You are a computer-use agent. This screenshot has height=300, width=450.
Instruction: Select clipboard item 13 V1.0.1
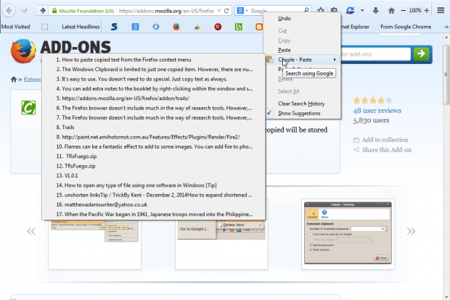tap(154, 175)
